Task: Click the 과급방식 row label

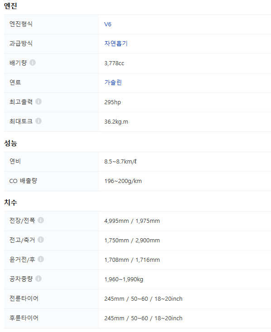Action: [21, 43]
